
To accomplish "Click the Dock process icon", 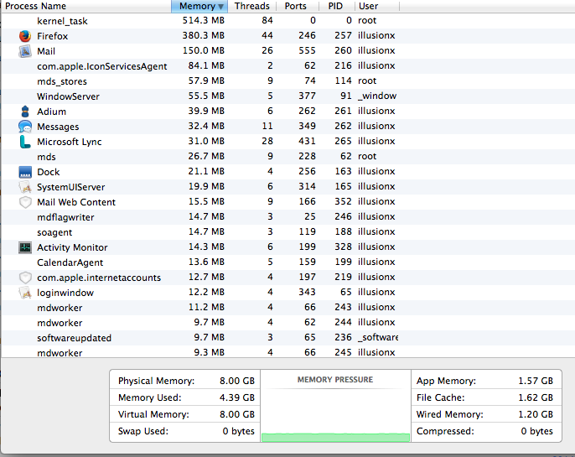I will point(25,172).
